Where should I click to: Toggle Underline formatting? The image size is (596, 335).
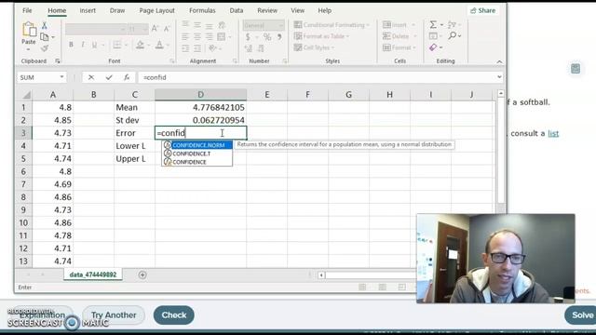(94, 45)
